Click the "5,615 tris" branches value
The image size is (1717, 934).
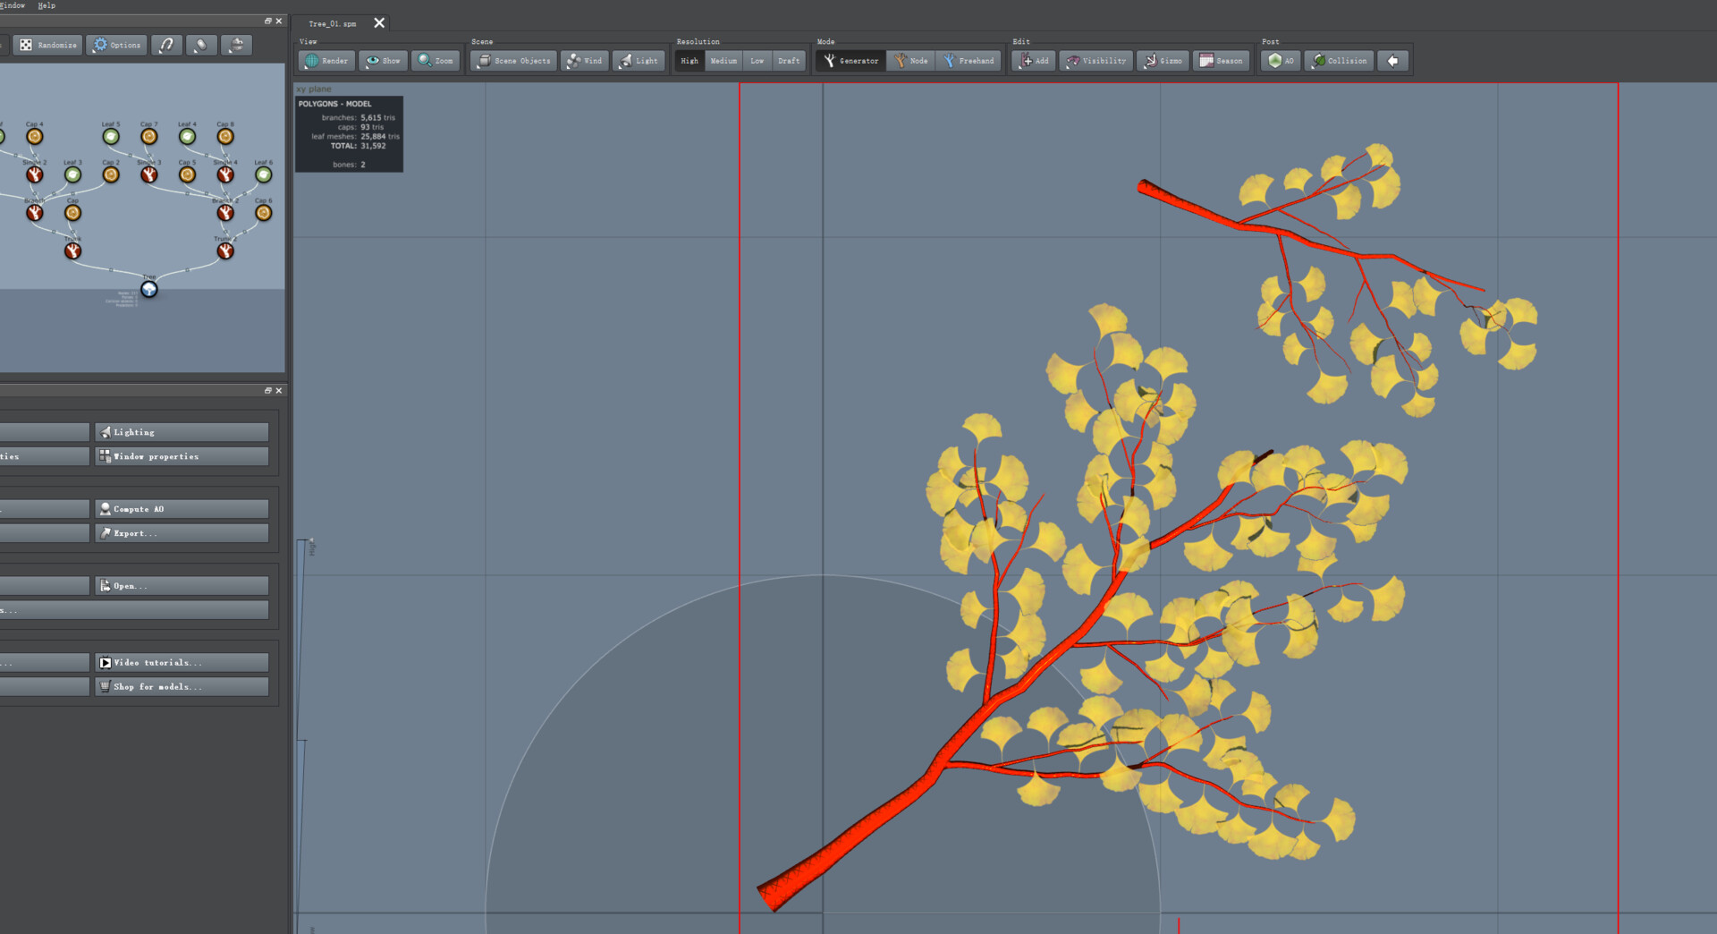coord(377,118)
